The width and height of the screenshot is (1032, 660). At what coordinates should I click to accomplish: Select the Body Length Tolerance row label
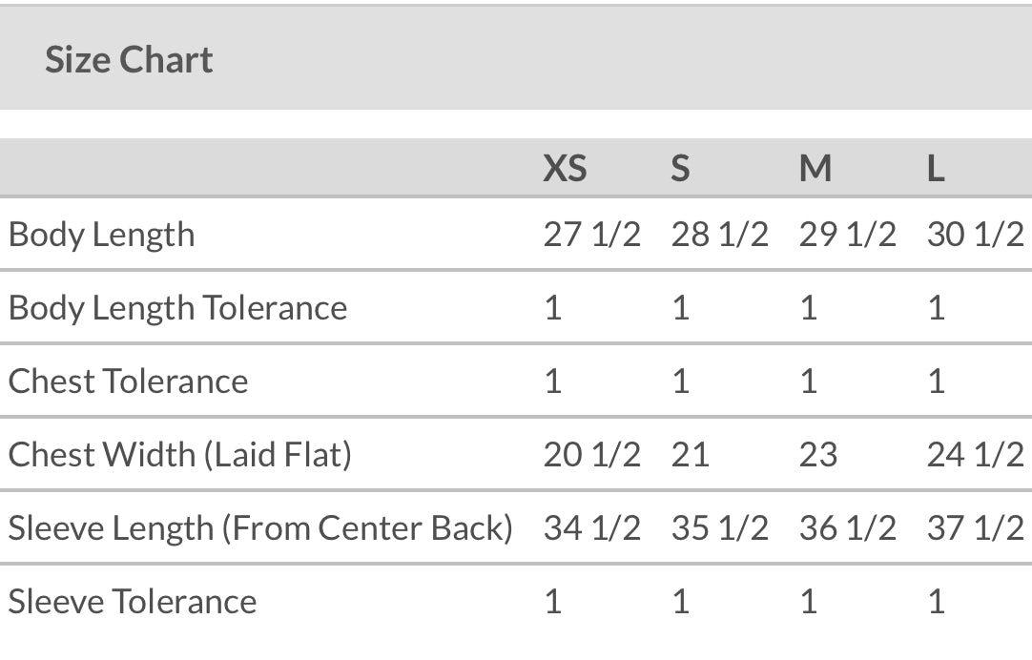pyautogui.click(x=177, y=308)
